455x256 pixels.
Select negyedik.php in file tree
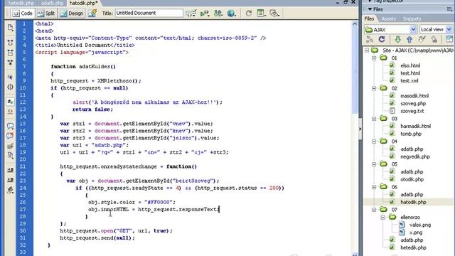[x=415, y=156]
